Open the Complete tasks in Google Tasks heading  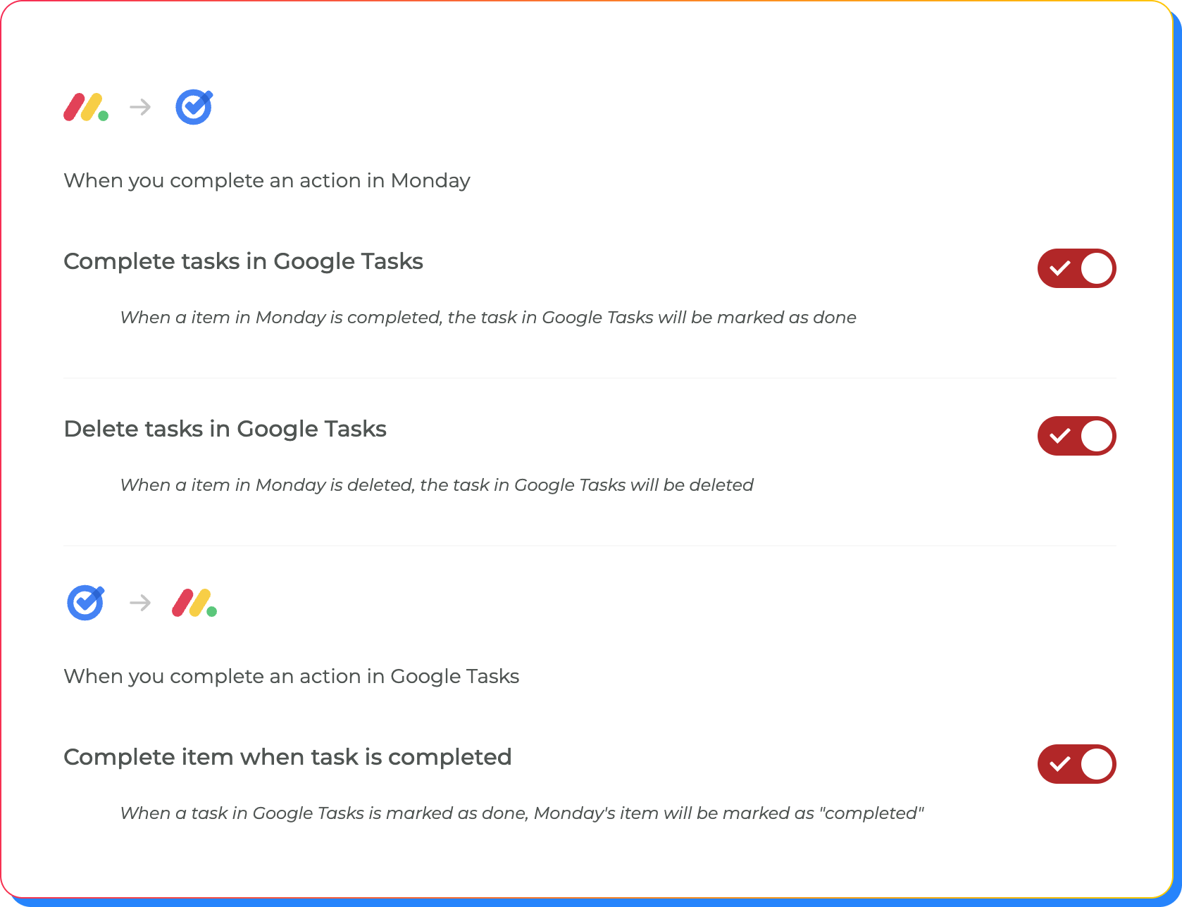point(243,261)
